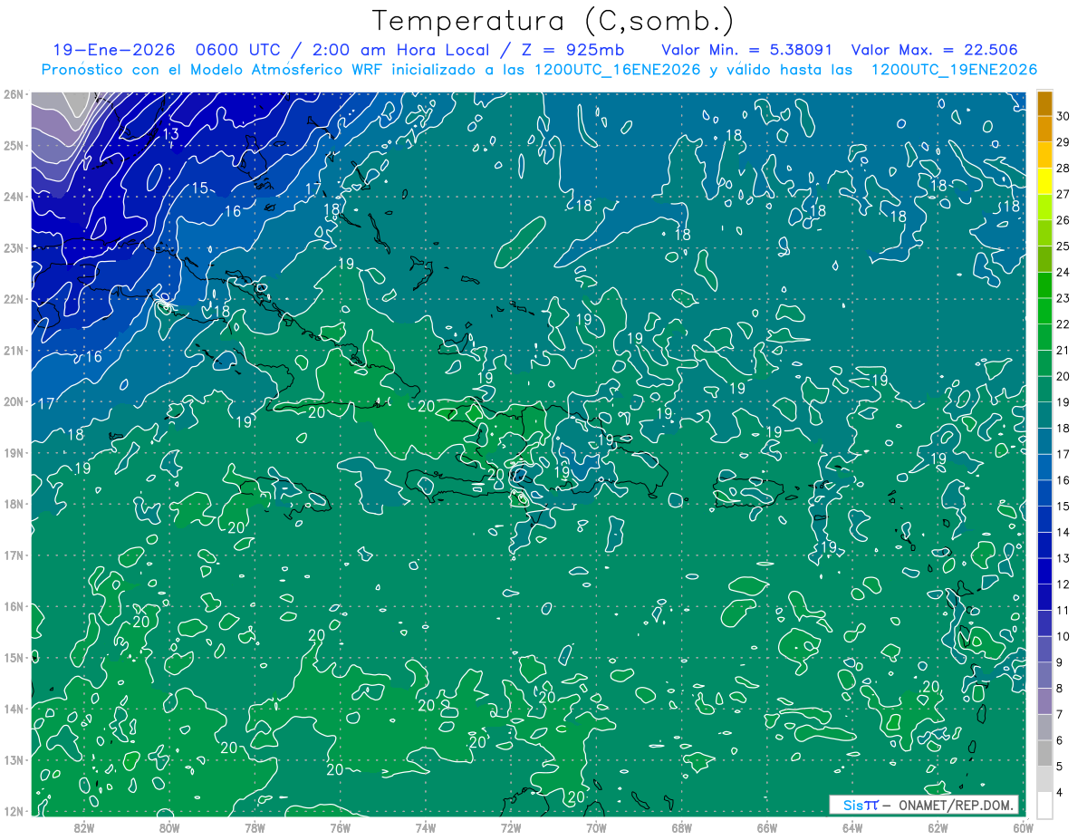Click the 'ONAMET/REP.DOM.' credit label
This screenshot has height=840, width=1087.
(957, 805)
